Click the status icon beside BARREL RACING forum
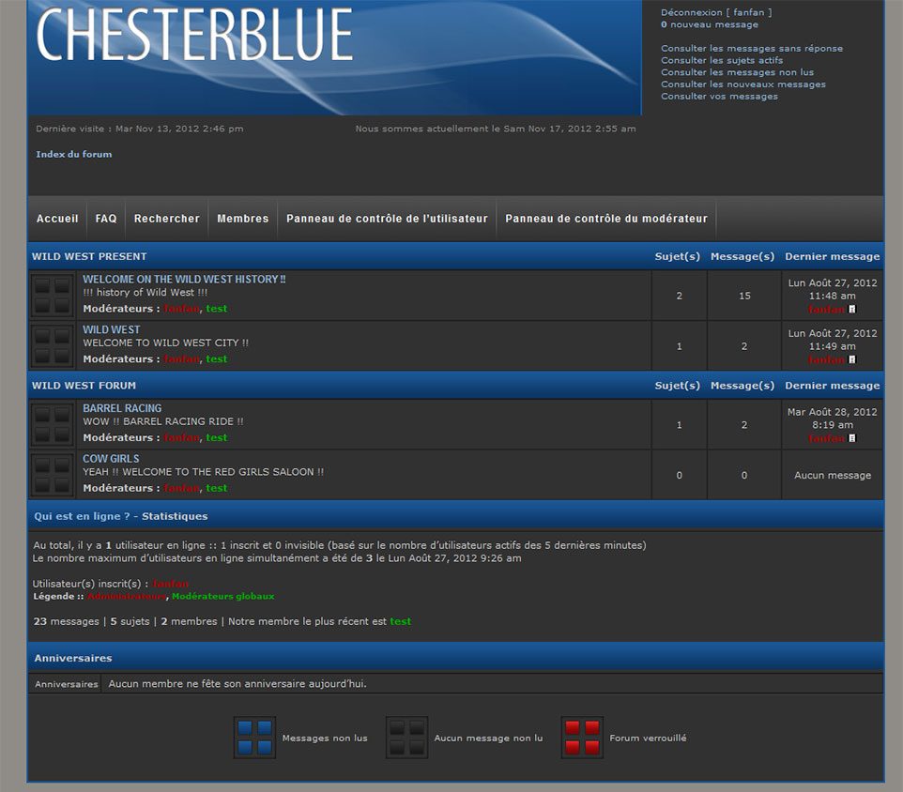This screenshot has height=792, width=903. click(x=53, y=425)
